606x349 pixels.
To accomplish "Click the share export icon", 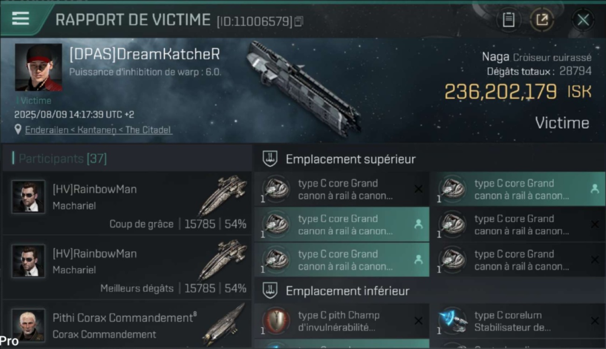I will (x=542, y=20).
